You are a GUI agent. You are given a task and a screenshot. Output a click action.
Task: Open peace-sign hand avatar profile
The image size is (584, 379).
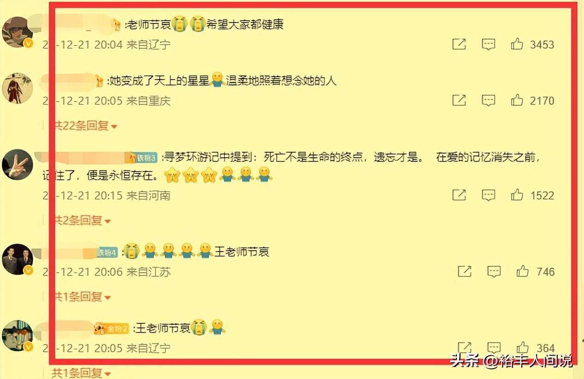[x=18, y=164]
